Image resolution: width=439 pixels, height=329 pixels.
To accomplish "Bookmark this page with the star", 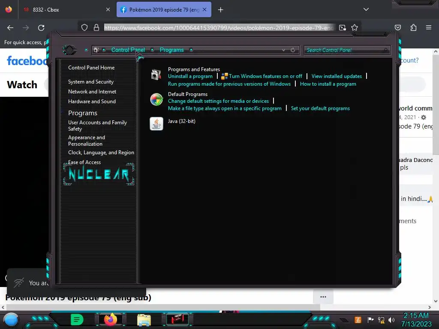I will coord(355,27).
